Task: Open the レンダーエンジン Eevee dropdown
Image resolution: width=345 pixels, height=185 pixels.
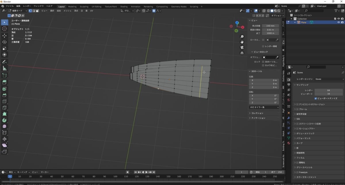Action: 329,79
